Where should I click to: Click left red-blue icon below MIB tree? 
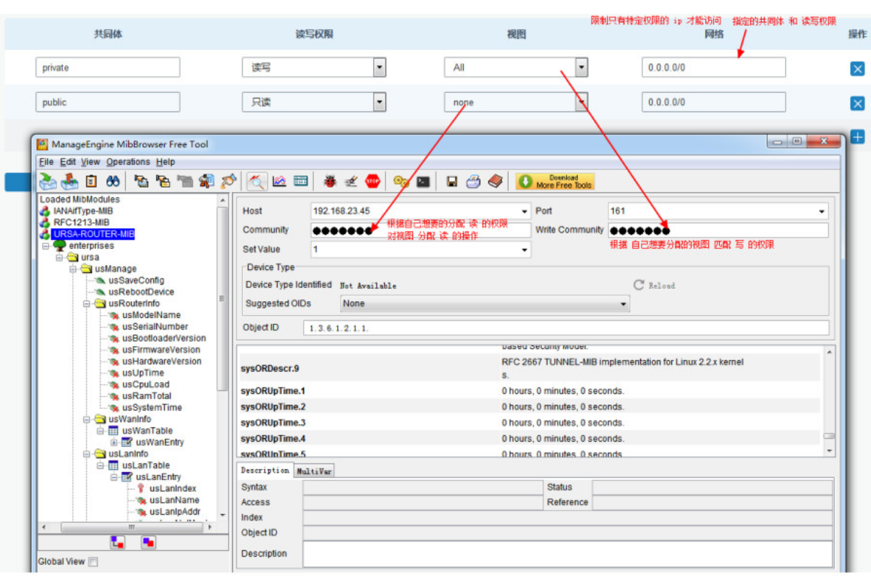click(117, 542)
